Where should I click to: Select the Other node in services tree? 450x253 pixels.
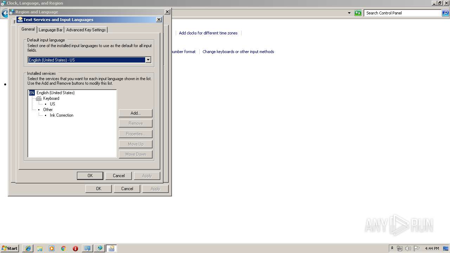click(x=48, y=110)
